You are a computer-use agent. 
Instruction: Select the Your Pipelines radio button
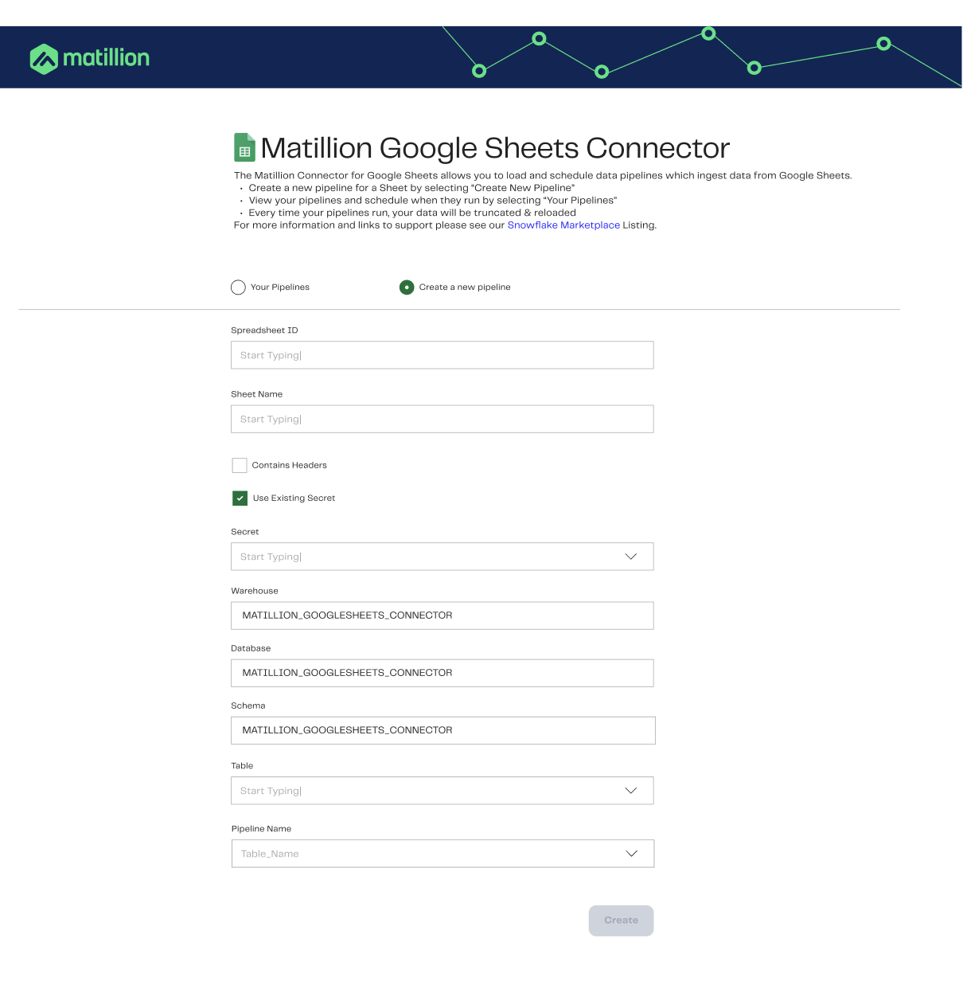point(238,287)
